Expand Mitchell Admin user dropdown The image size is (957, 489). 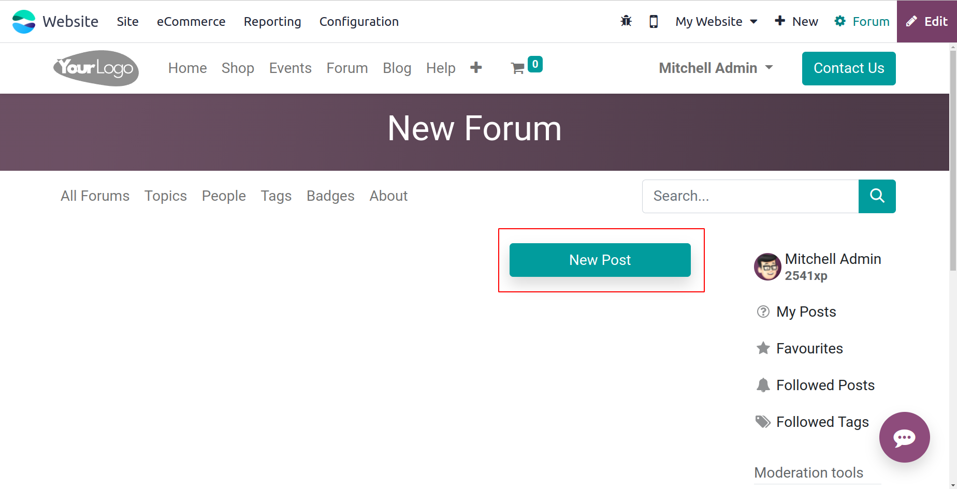(716, 68)
